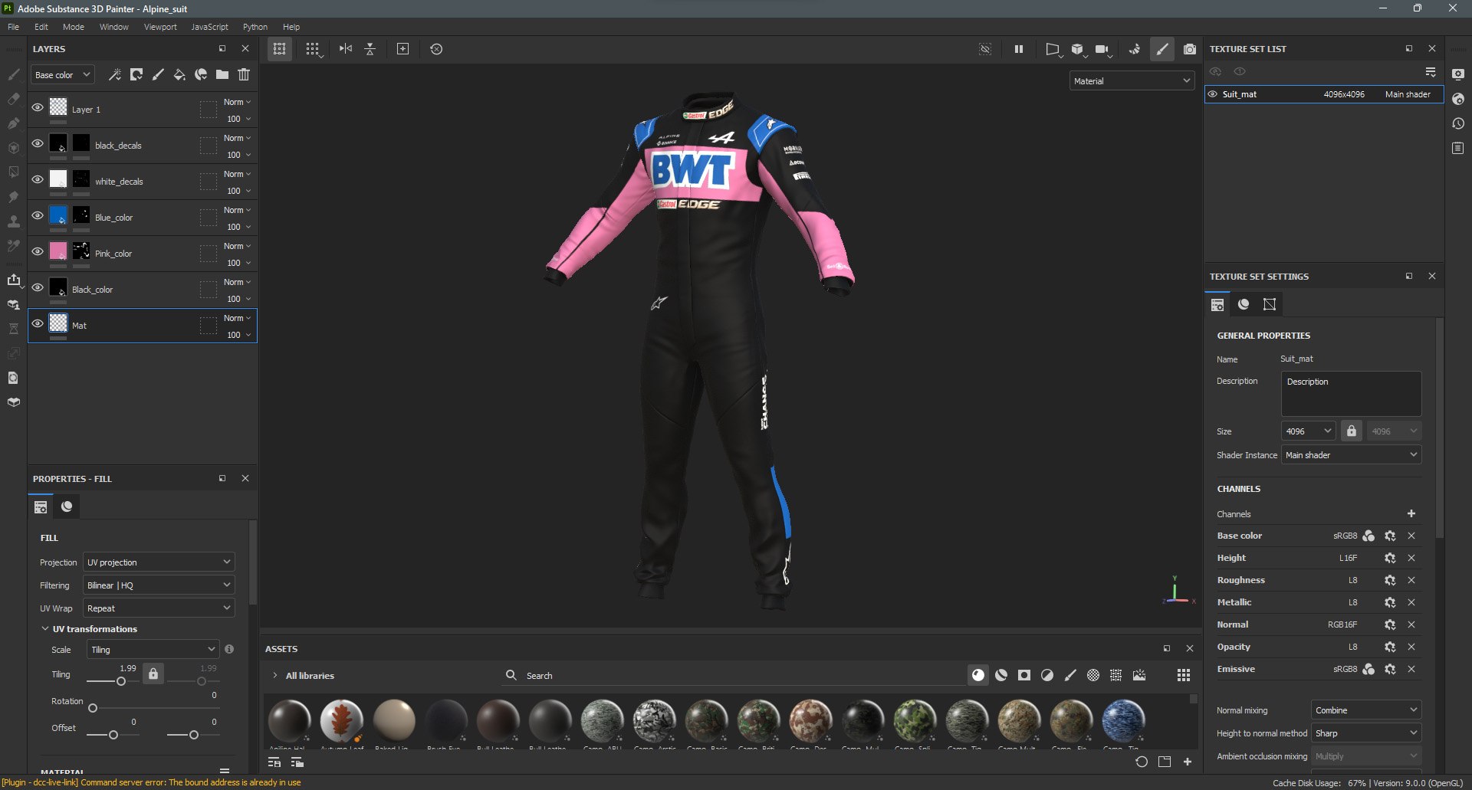Toggle symmetry in viewport toolbar
The width and height of the screenshot is (1472, 790).
tap(346, 49)
